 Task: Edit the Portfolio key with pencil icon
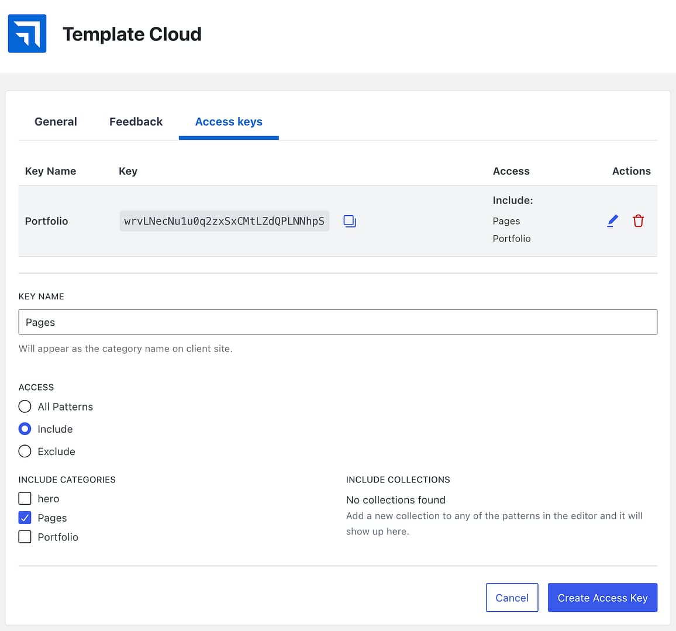click(612, 220)
